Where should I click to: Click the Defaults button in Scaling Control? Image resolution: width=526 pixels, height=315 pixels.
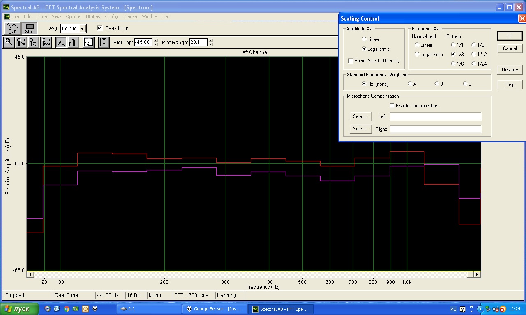click(510, 70)
